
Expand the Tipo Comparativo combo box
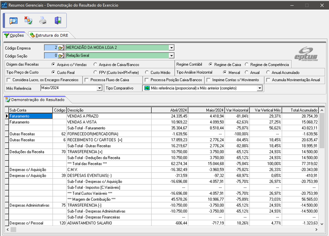pyautogui.click(x=260, y=88)
